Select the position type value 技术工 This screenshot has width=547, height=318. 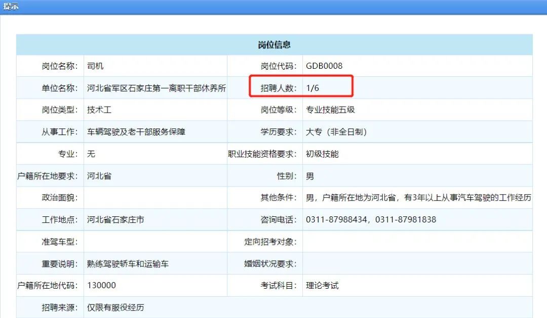(99, 110)
